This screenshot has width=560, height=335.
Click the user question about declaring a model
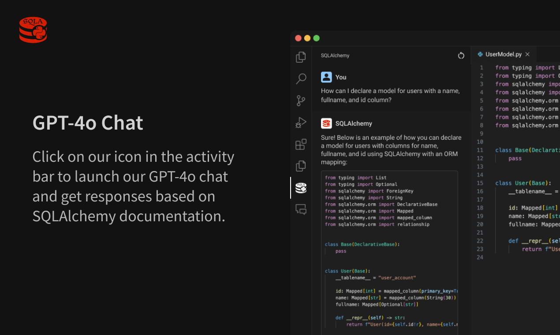[390, 95]
